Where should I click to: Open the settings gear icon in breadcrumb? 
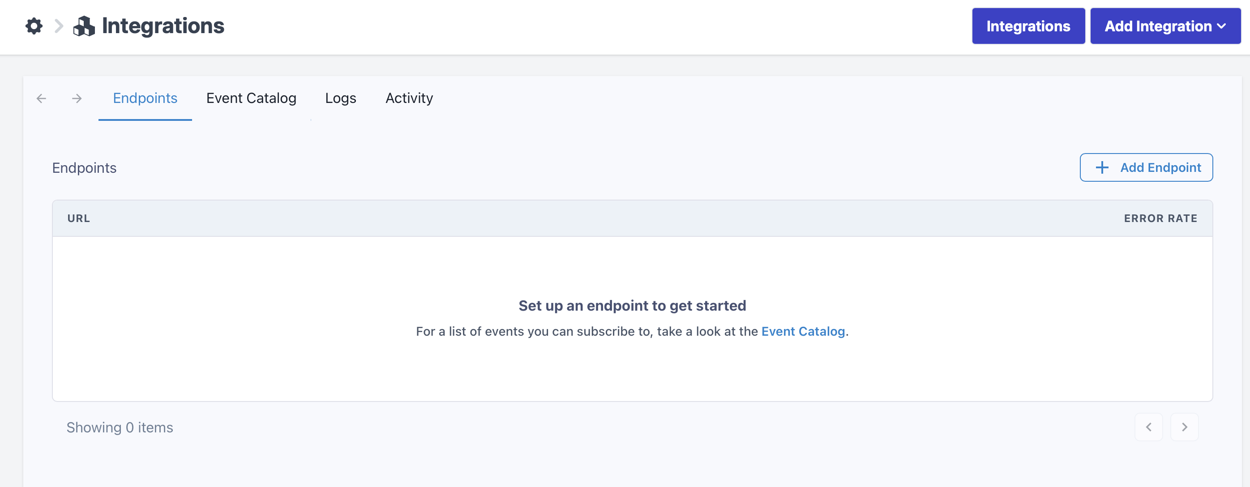[x=34, y=26]
